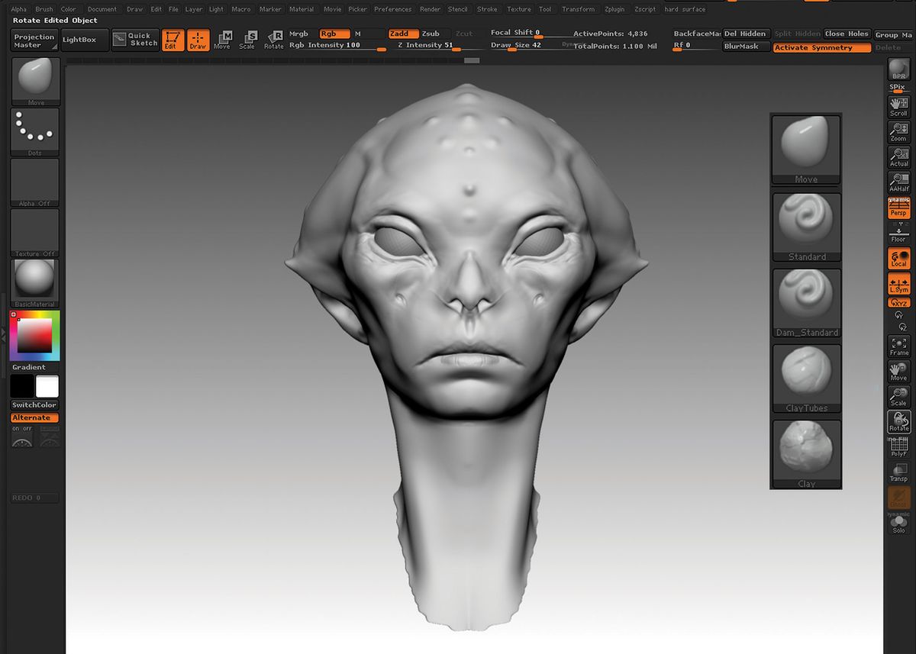Open the Material palette menu

(x=302, y=9)
